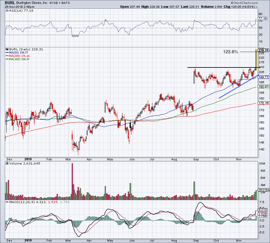This screenshot has width=270, height=243.
Task: Click the volume bars legend icon
Action: 7,163
